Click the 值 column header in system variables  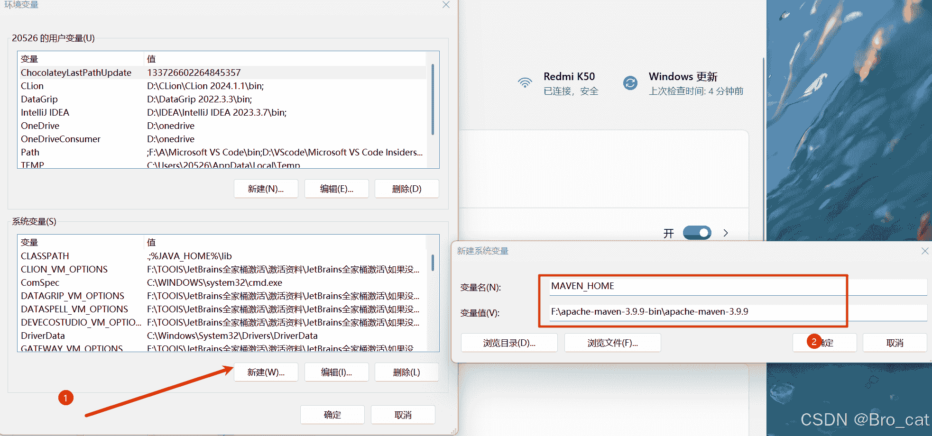coord(285,242)
